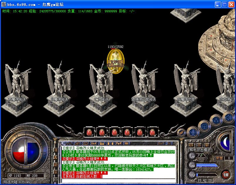The image size is (236, 185).
Task: Click the 玛法大陆 635:460 map coordinates
Action: pyautogui.click(x=18, y=182)
